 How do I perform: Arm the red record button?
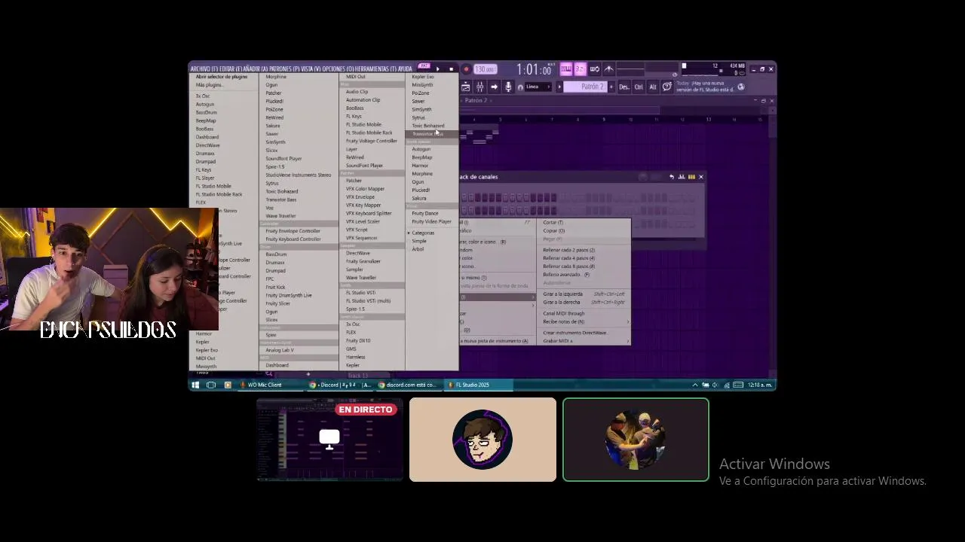(466, 69)
